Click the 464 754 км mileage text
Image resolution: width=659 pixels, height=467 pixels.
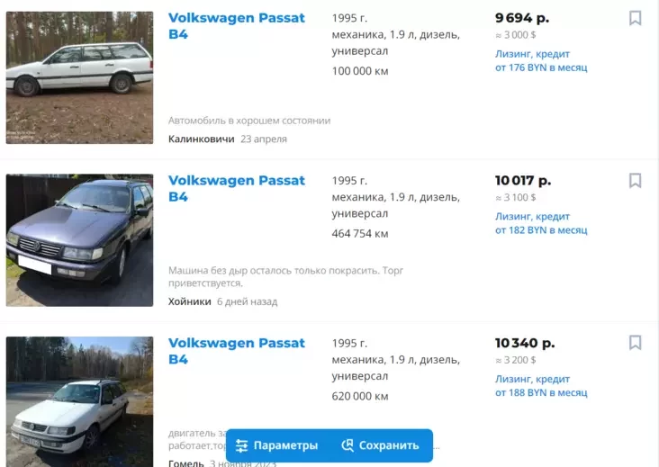point(360,234)
